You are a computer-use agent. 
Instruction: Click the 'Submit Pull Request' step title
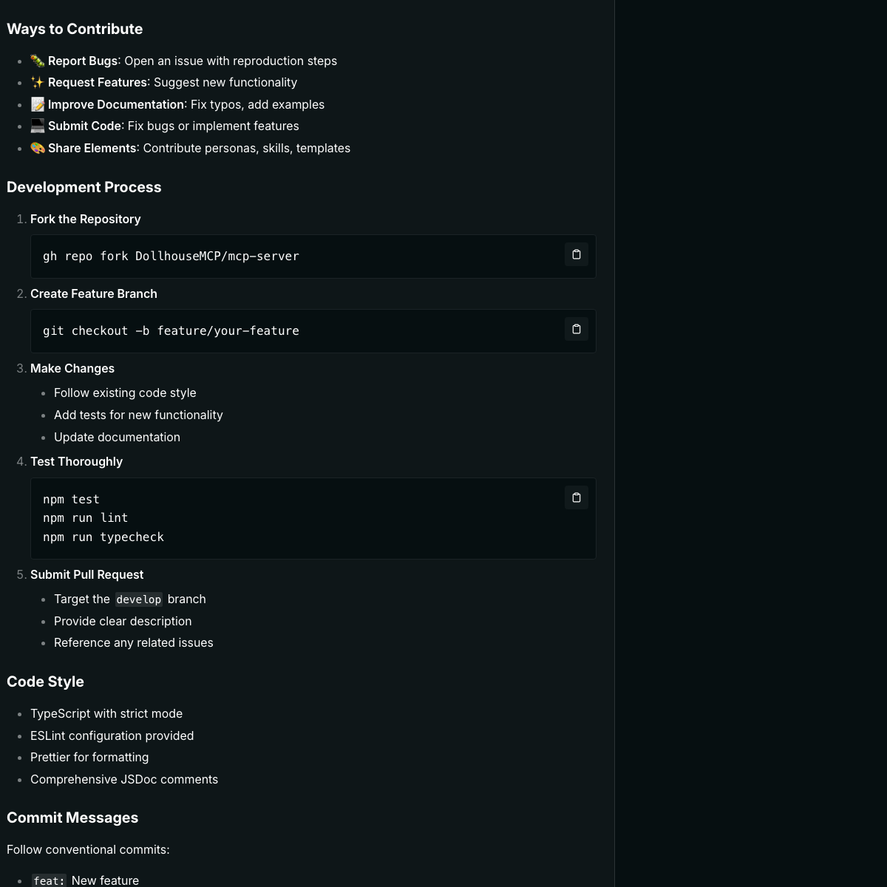coord(86,574)
